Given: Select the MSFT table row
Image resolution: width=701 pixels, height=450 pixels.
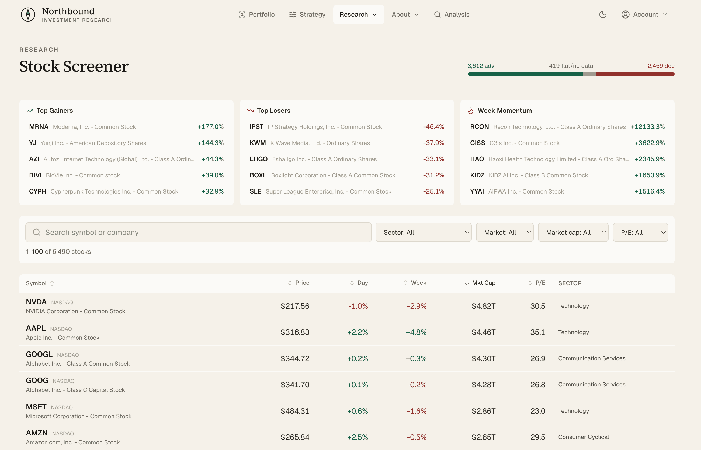Looking at the screenshot, I should pos(347,411).
